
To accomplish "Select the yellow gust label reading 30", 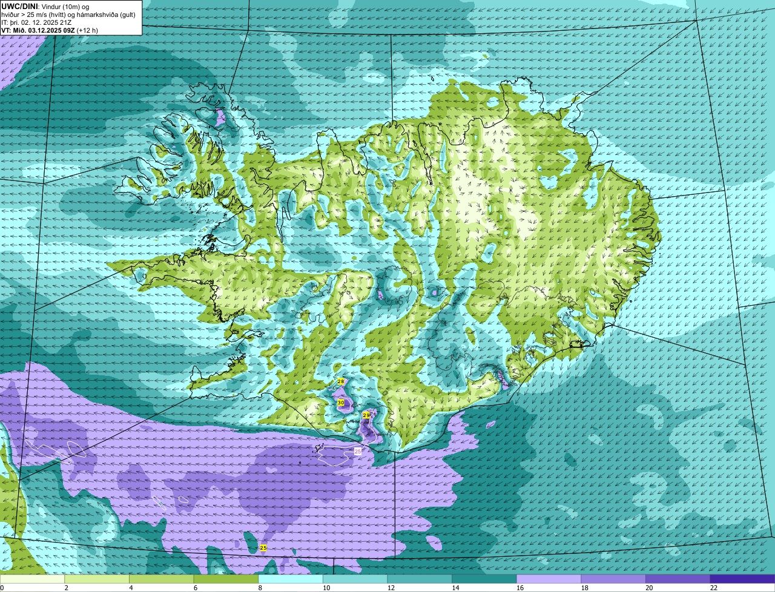I will pyautogui.click(x=341, y=403).
